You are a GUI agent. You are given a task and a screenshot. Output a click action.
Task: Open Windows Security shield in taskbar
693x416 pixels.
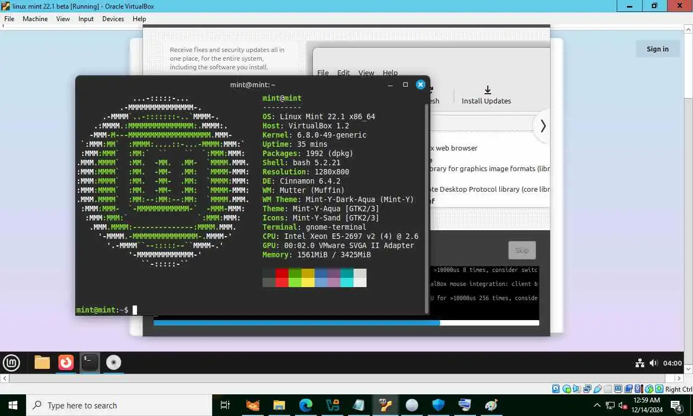coord(439,405)
